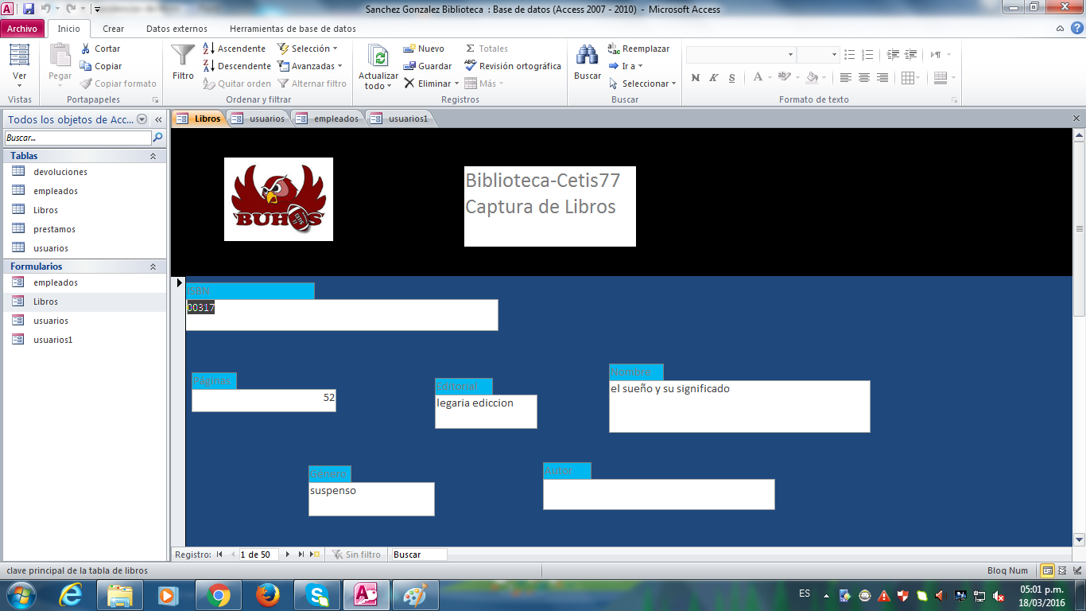Apply italic formatting with K
Viewport: 1086px width, 611px height.
(713, 77)
